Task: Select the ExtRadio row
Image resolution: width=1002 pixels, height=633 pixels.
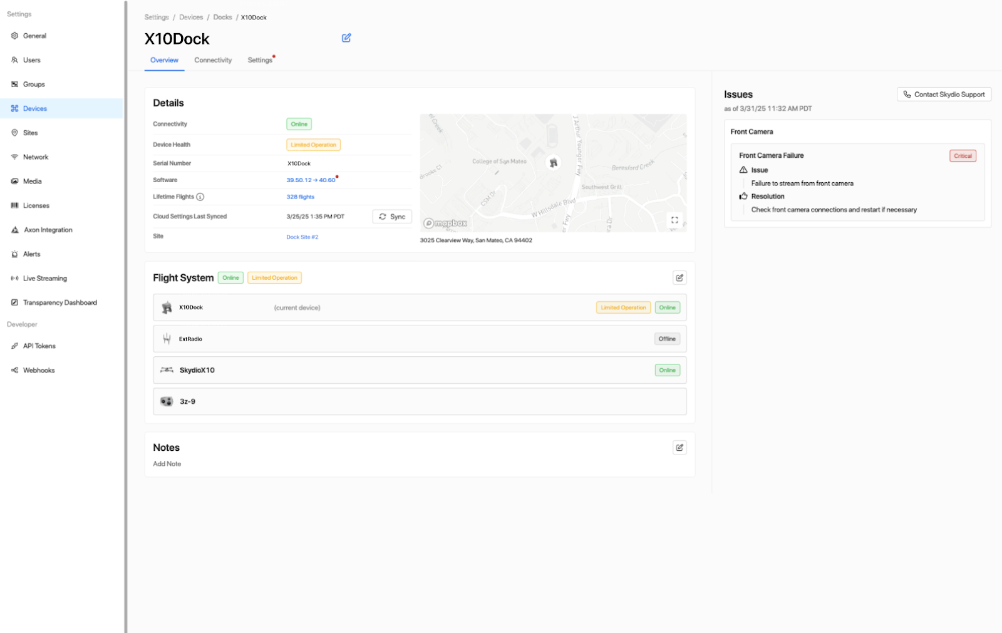Action: (420, 339)
